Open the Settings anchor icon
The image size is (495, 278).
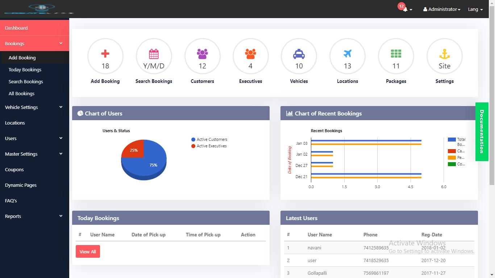pyautogui.click(x=444, y=54)
